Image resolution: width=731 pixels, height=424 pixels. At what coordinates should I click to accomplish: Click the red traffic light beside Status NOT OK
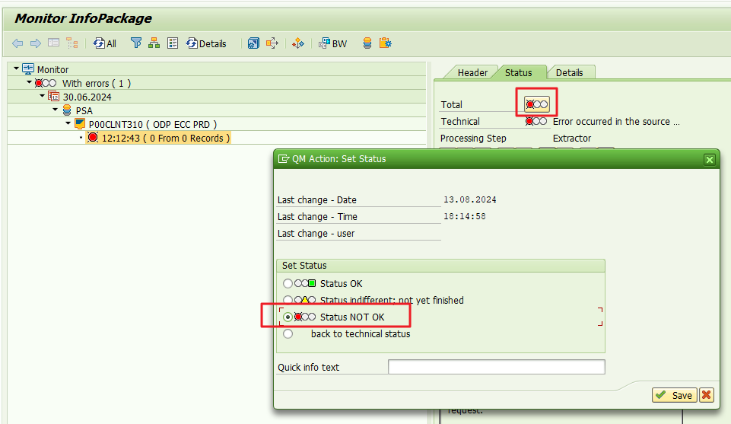305,317
